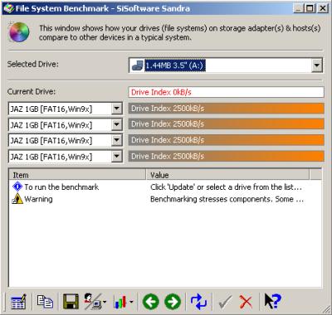Open the remote computer connection icon

coord(93,302)
